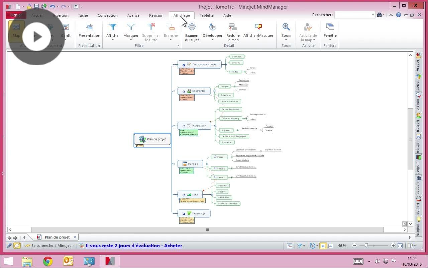Switch to the Tablette tab

[x=207, y=15]
